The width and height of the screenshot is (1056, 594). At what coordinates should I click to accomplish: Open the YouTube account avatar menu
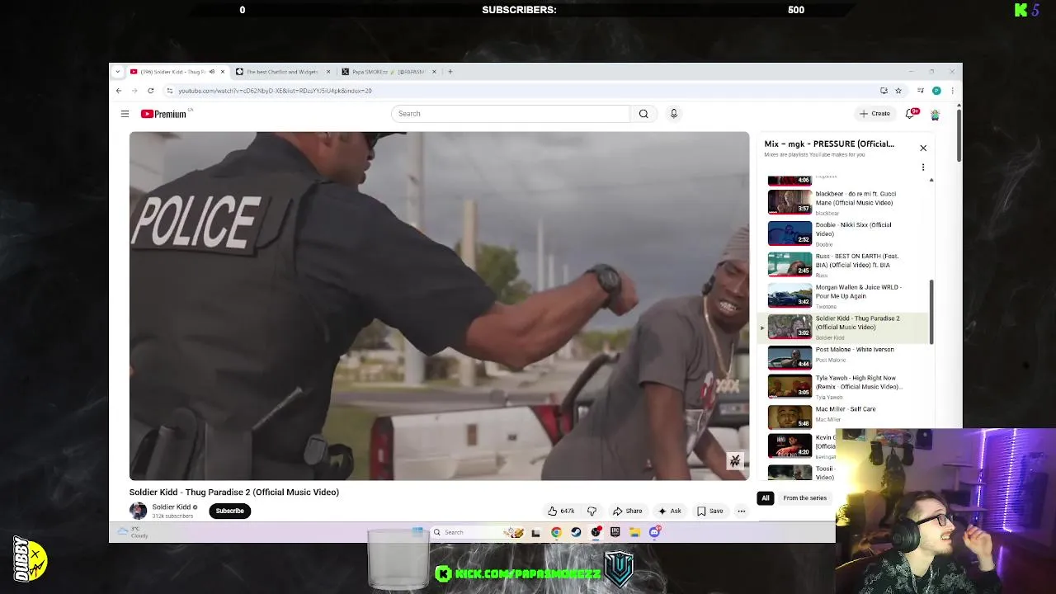[x=935, y=114]
